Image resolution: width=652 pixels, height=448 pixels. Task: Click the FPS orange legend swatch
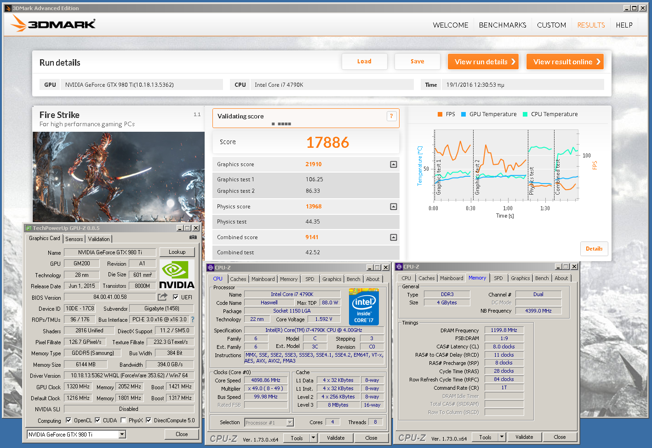coord(440,114)
